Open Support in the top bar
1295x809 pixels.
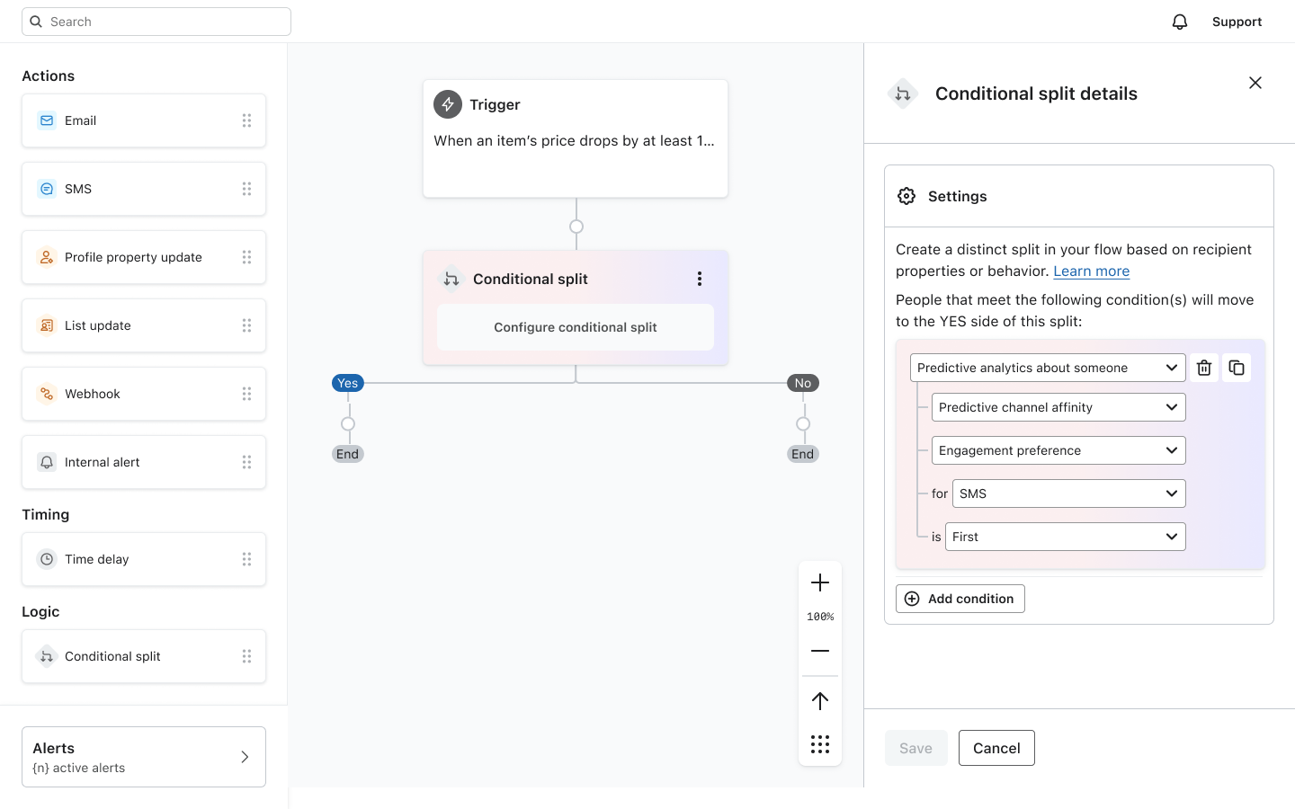pyautogui.click(x=1237, y=22)
